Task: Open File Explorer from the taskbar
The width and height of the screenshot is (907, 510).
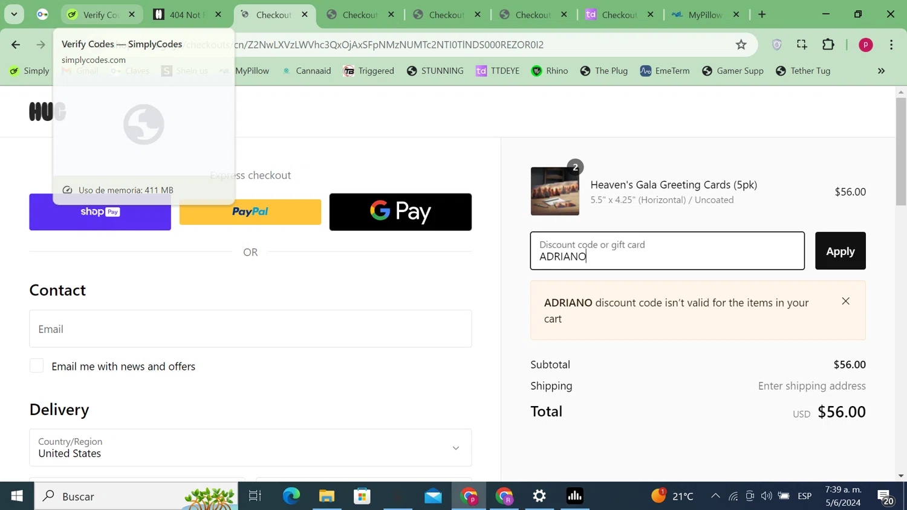Action: pos(327,496)
